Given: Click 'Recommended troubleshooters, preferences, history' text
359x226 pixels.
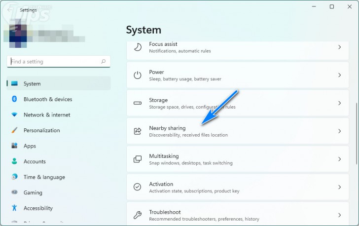Looking at the screenshot, I should coord(204,219).
